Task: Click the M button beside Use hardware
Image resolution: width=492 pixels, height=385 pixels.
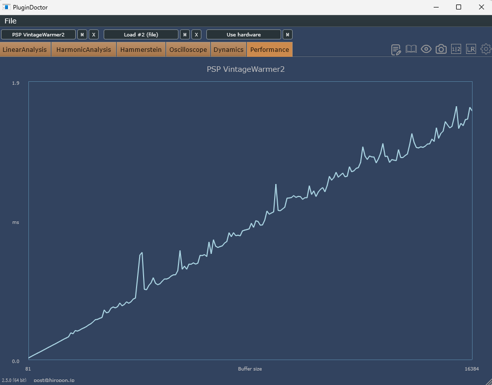Action: [x=288, y=34]
